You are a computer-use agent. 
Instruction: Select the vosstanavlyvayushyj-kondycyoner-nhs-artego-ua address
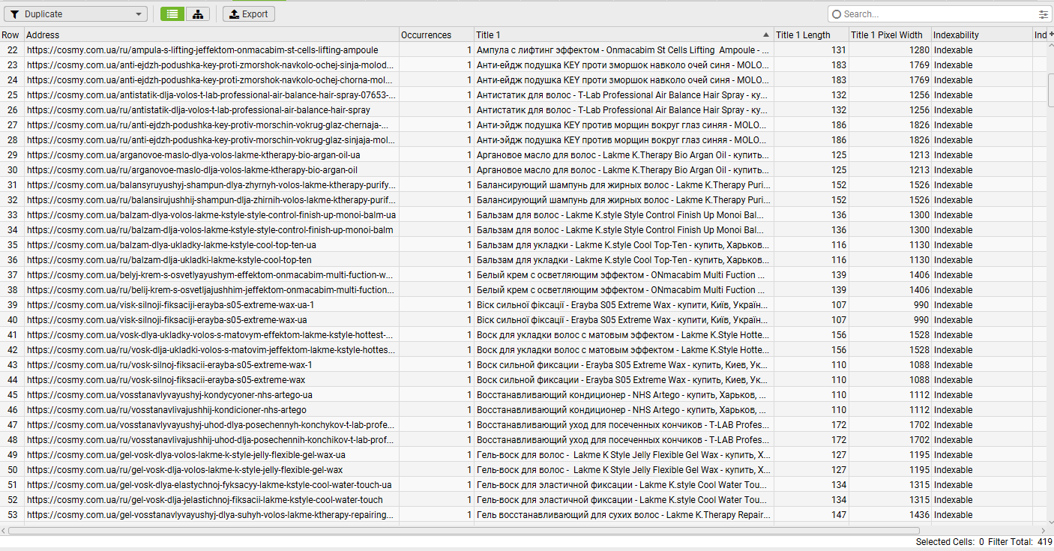click(211, 395)
